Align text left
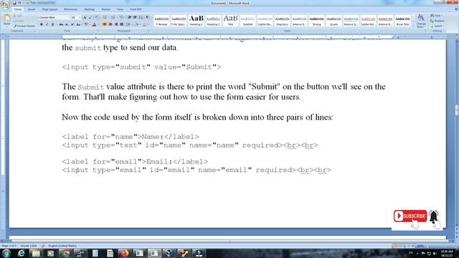459x258 pixels. pos(105,24)
